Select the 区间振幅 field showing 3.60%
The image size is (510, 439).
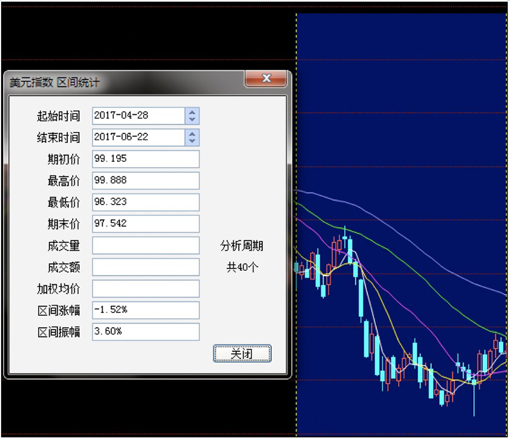tap(145, 332)
